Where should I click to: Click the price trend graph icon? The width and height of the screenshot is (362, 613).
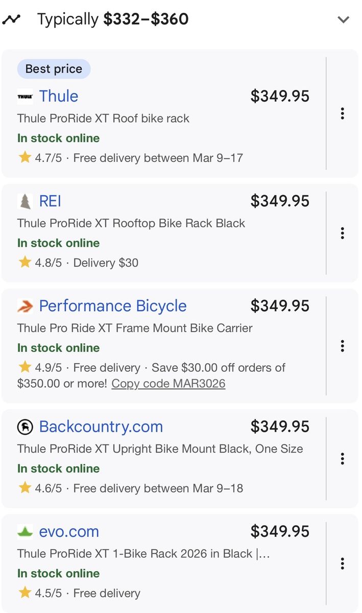click(11, 19)
